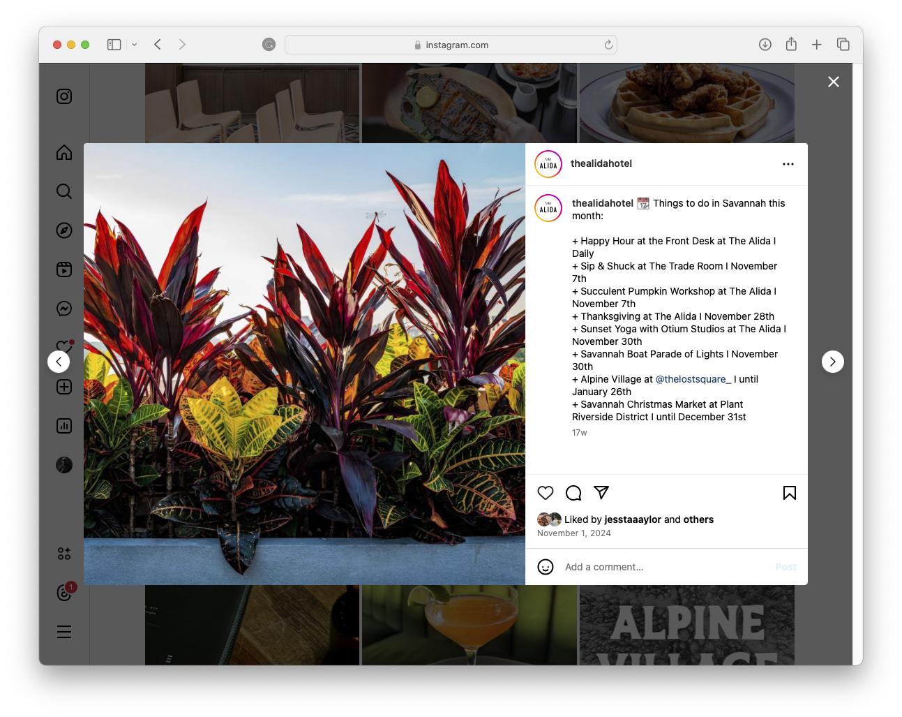Open thealidahotel username in caption
902x717 pixels.
[603, 203]
